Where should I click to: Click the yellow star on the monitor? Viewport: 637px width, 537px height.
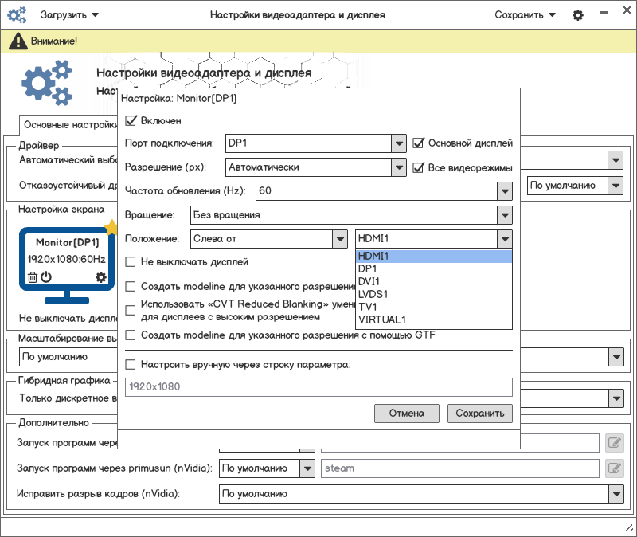(x=111, y=229)
